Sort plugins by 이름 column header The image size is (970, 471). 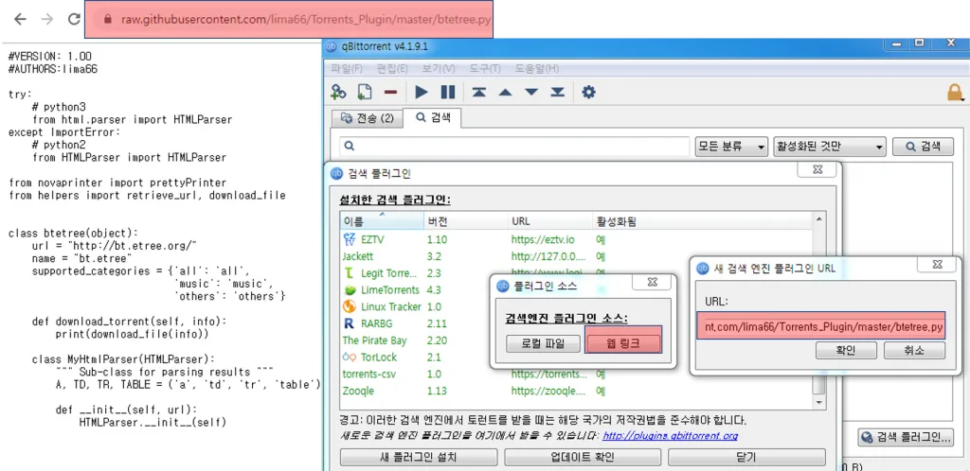382,221
